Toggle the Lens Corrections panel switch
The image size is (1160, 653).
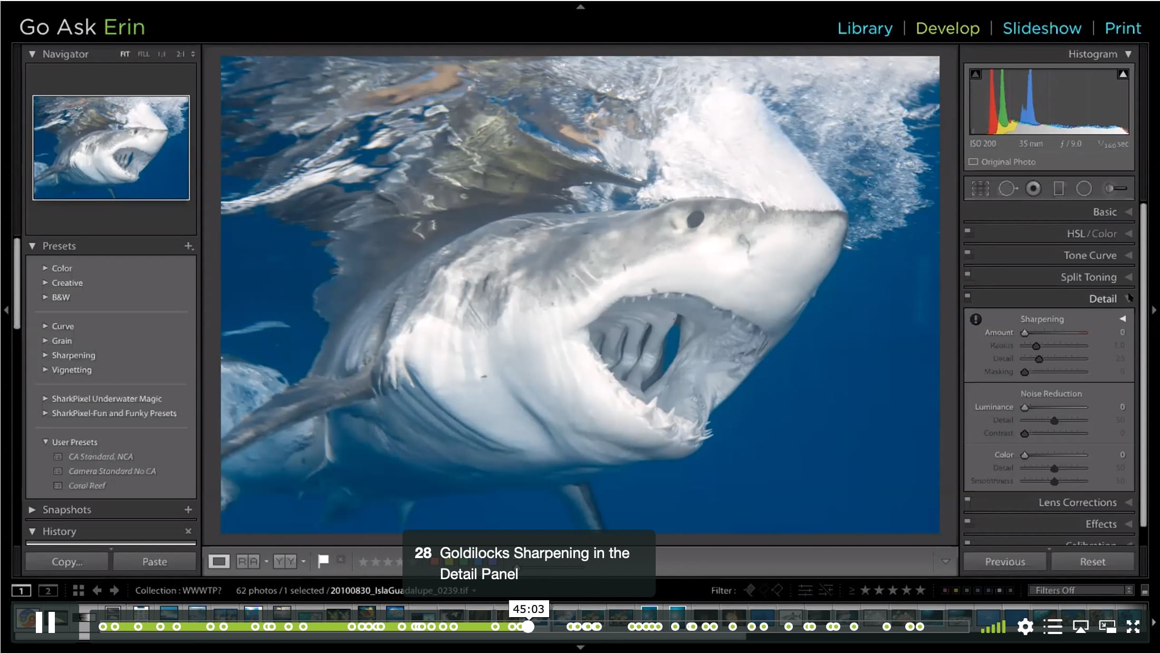pos(967,499)
